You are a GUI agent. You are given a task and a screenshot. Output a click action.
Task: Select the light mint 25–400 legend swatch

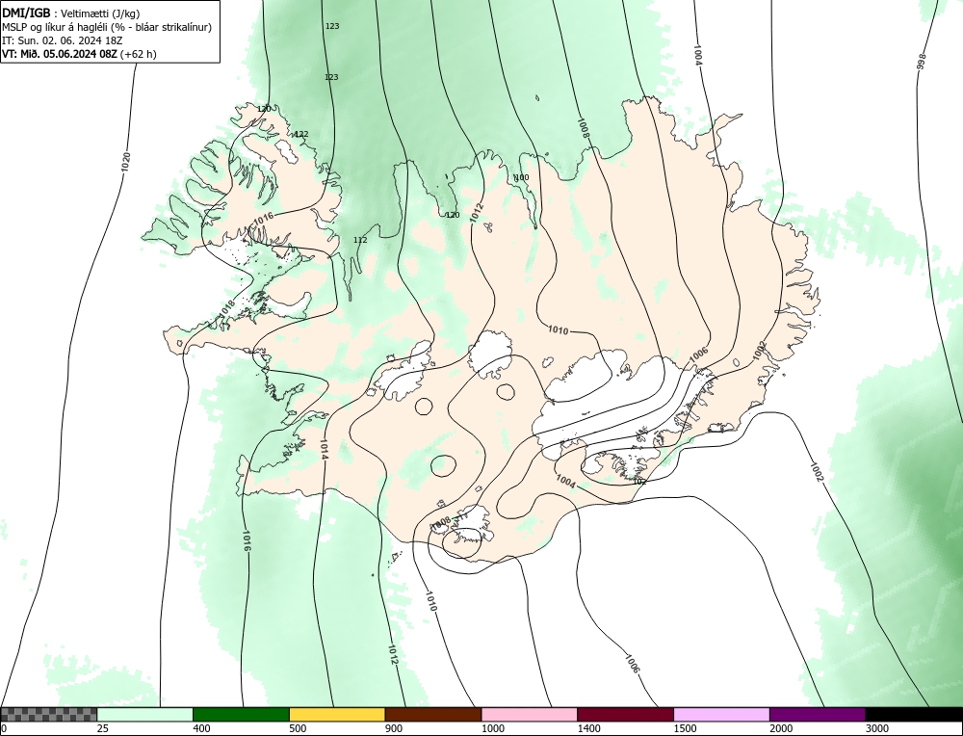(x=145, y=715)
